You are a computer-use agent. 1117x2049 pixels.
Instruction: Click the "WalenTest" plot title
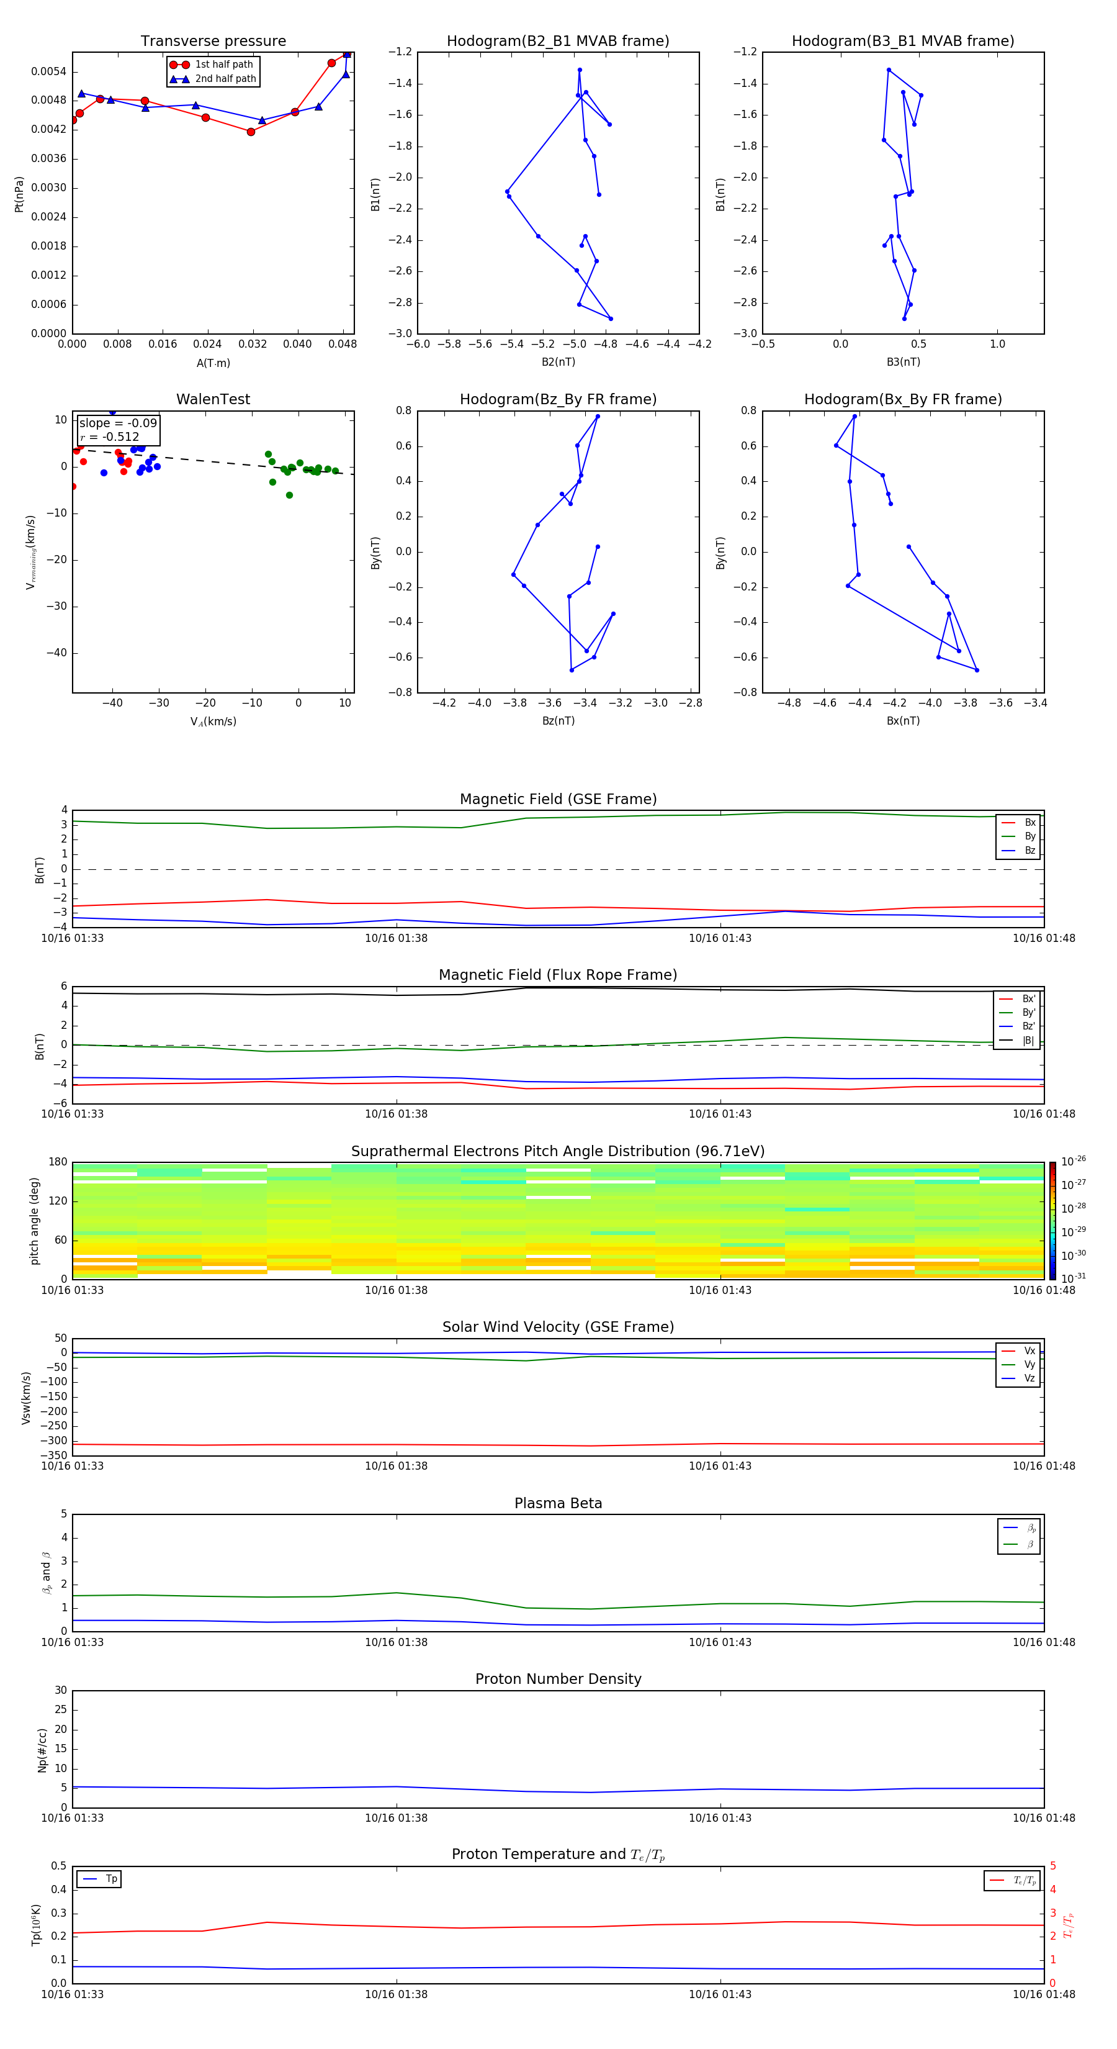coord(213,399)
